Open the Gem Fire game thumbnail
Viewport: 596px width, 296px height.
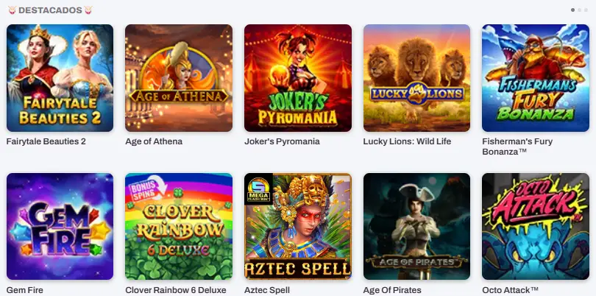tap(60, 226)
